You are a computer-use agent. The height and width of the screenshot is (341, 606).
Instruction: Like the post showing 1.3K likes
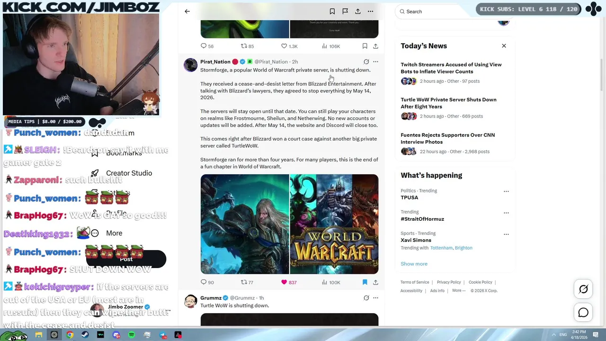(x=289, y=46)
